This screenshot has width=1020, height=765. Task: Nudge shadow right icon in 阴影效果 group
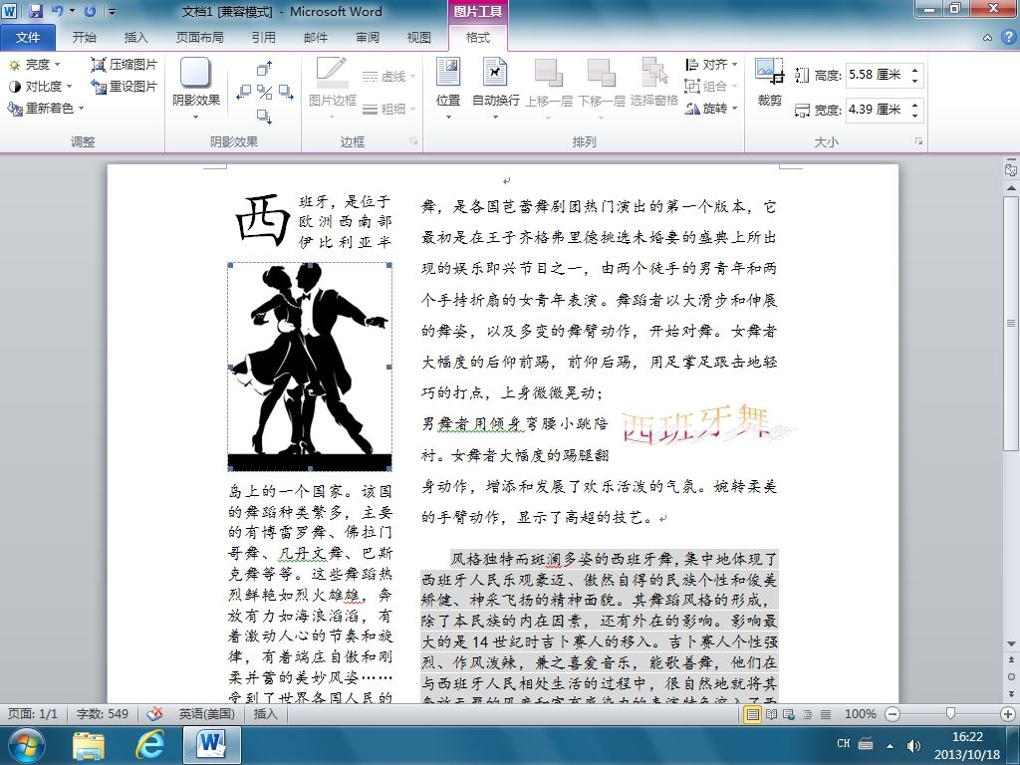point(286,92)
